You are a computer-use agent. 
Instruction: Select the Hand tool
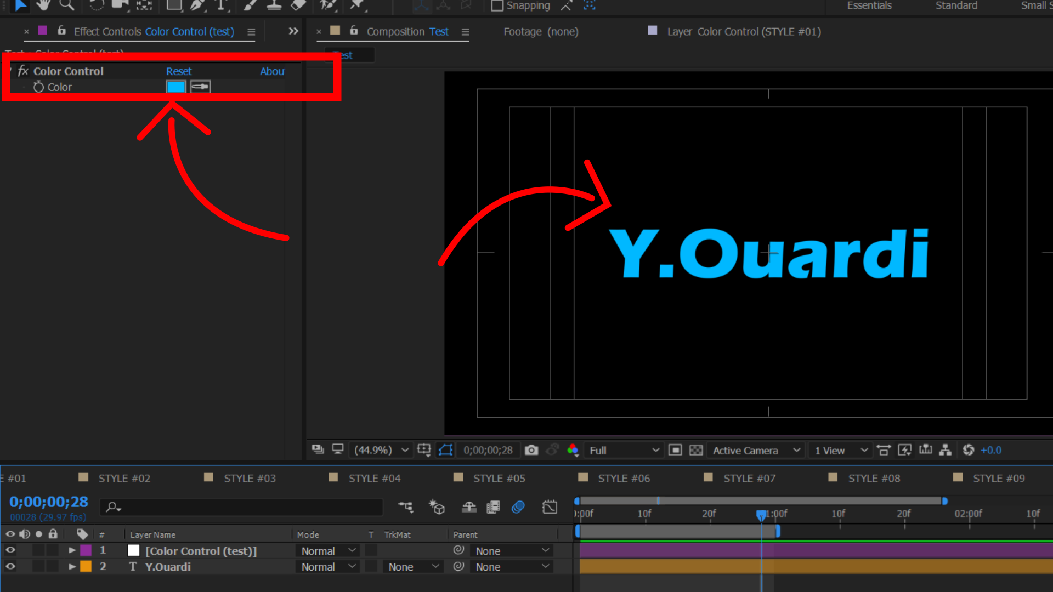[x=43, y=5]
